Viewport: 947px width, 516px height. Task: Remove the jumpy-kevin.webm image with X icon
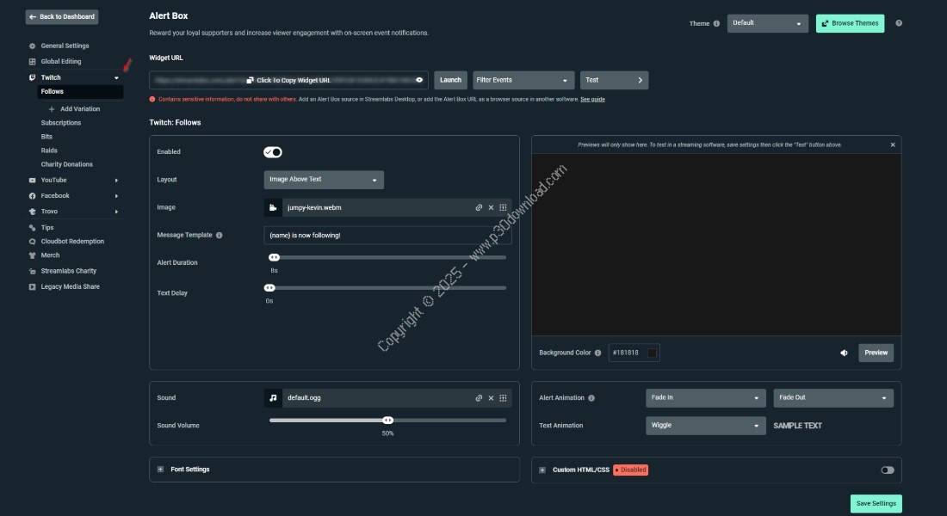tap(491, 207)
